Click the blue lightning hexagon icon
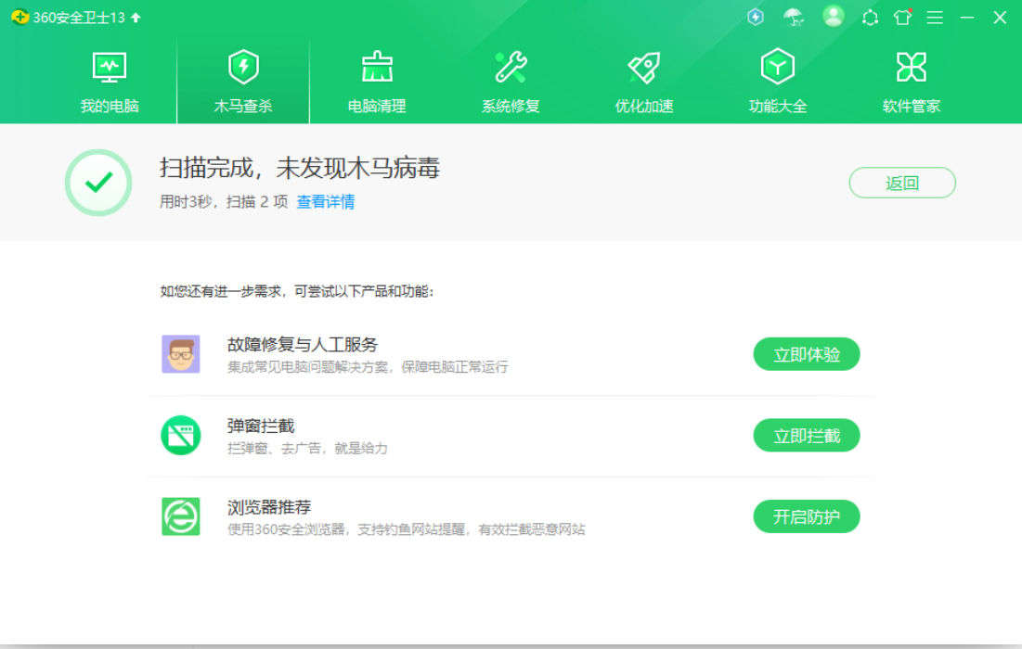The height and width of the screenshot is (649, 1022). [756, 18]
